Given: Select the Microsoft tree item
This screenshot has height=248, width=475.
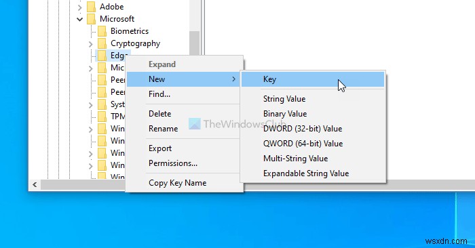Looking at the screenshot, I should pyautogui.click(x=117, y=19).
